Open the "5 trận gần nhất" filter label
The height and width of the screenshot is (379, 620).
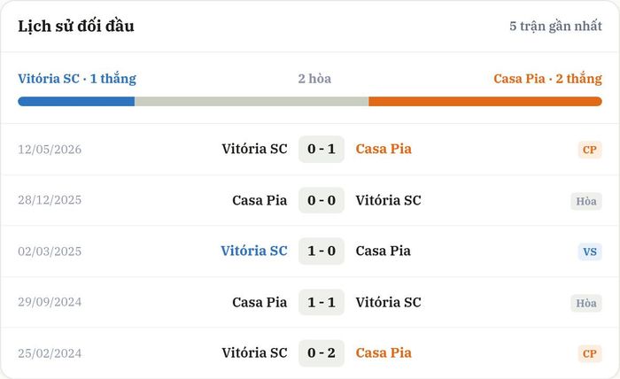click(x=555, y=26)
